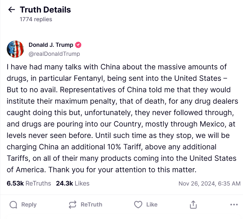The height and width of the screenshot is (219, 243).
Task: Open the share options via upload arrow
Action: point(193,204)
